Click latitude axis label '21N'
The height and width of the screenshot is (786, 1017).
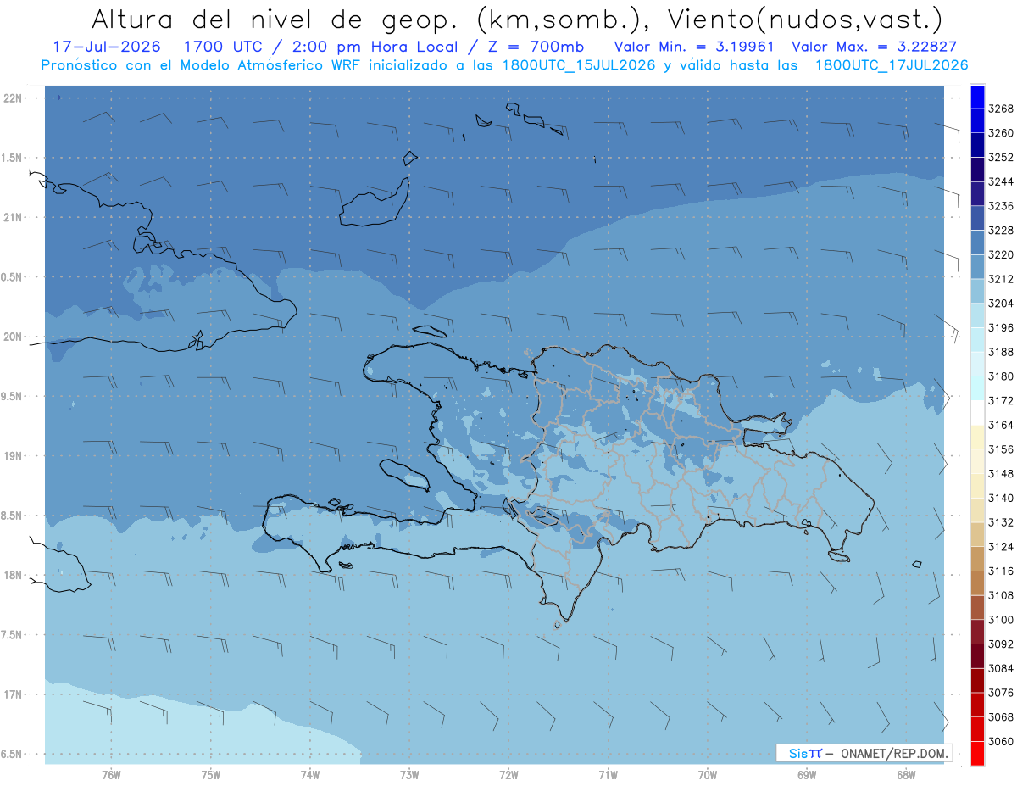[x=13, y=218]
